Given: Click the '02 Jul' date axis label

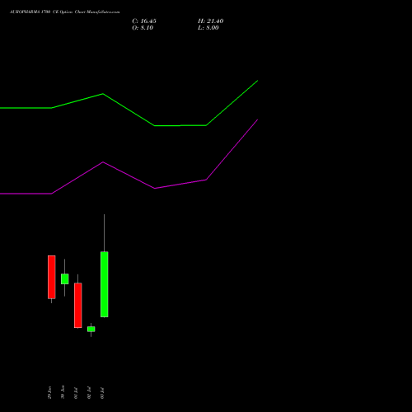Looking at the screenshot, I should (89, 393).
